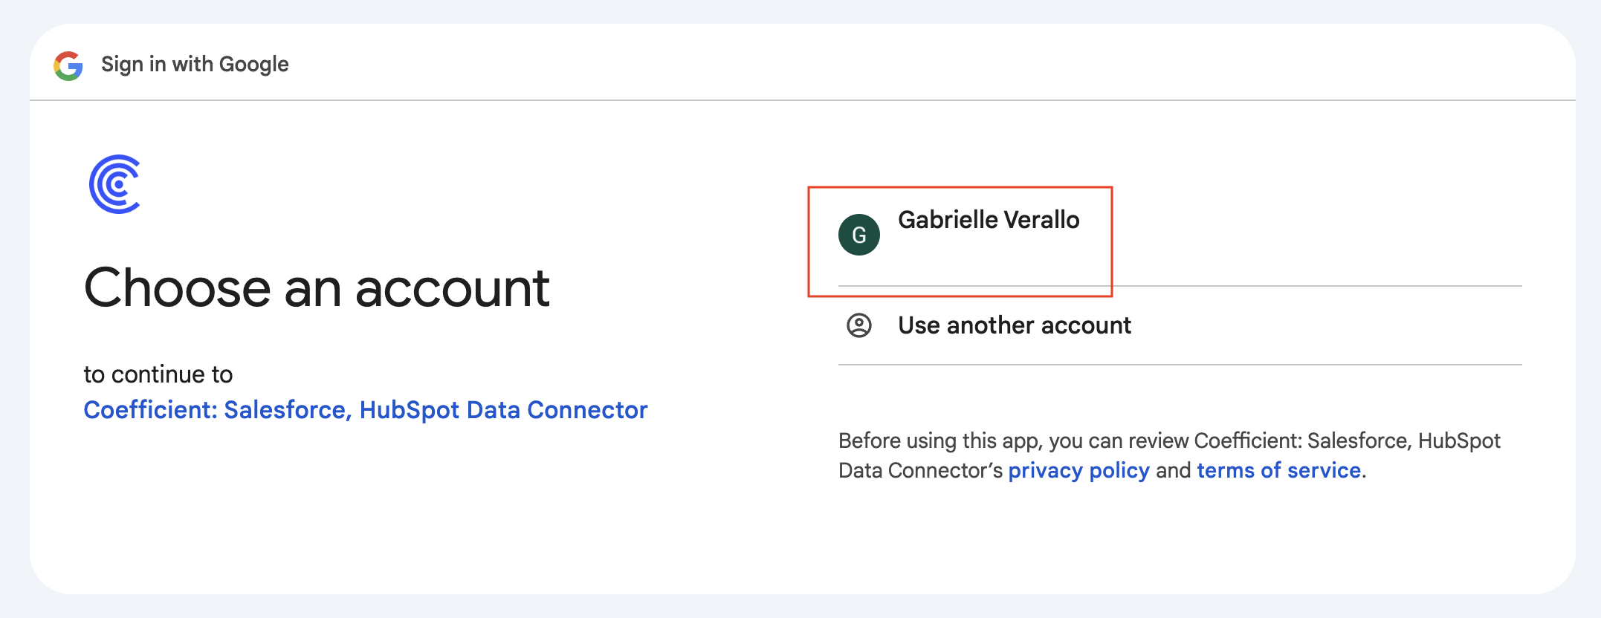Click the "Choose an account" heading
The width and height of the screenshot is (1601, 618).
click(x=317, y=288)
